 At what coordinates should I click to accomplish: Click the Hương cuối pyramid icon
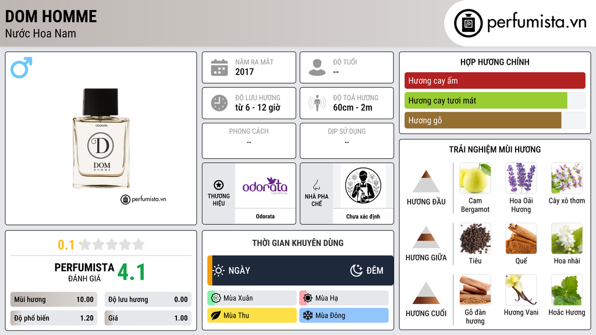[426, 293]
